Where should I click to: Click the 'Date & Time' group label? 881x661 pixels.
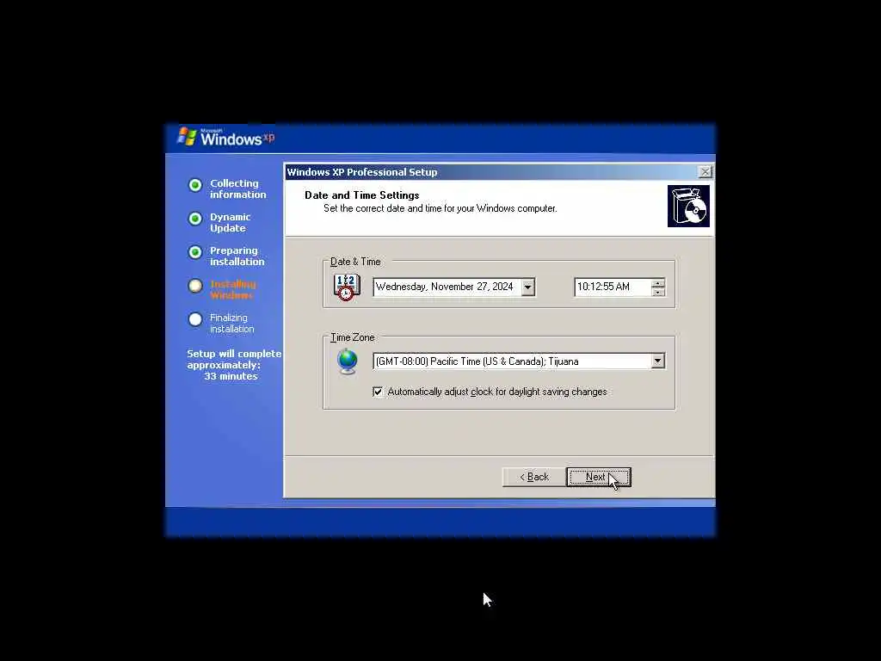click(x=355, y=262)
